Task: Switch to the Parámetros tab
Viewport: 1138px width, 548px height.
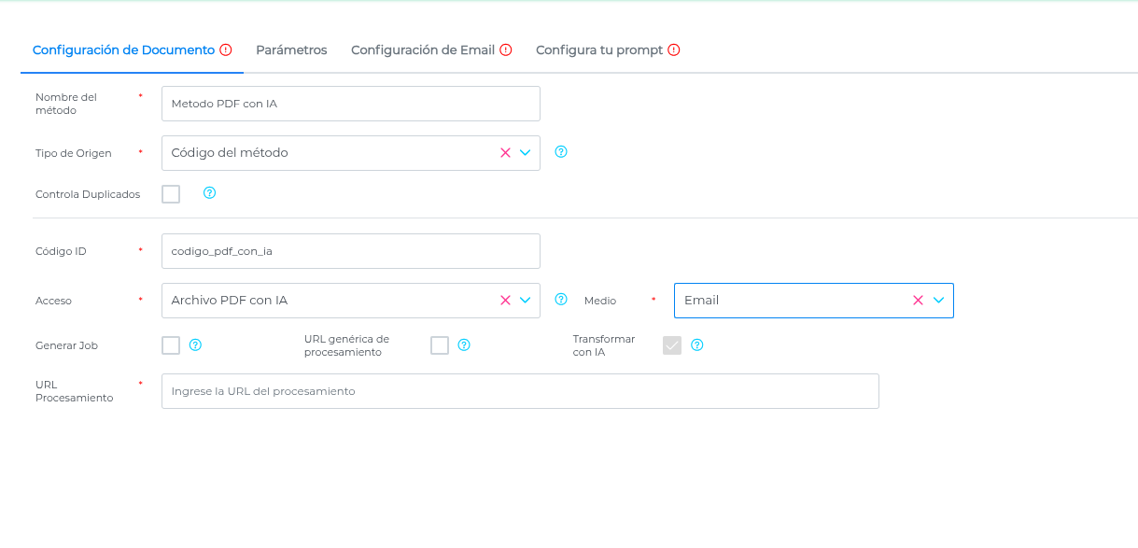Action: [291, 50]
